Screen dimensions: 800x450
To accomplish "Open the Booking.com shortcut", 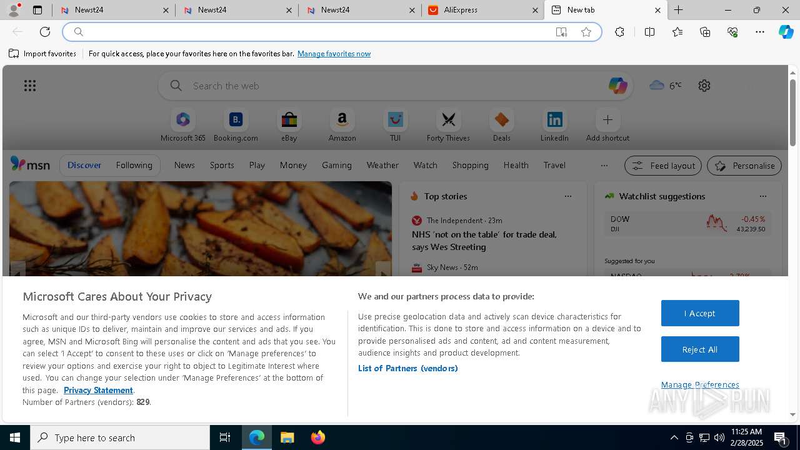I will tap(236, 125).
